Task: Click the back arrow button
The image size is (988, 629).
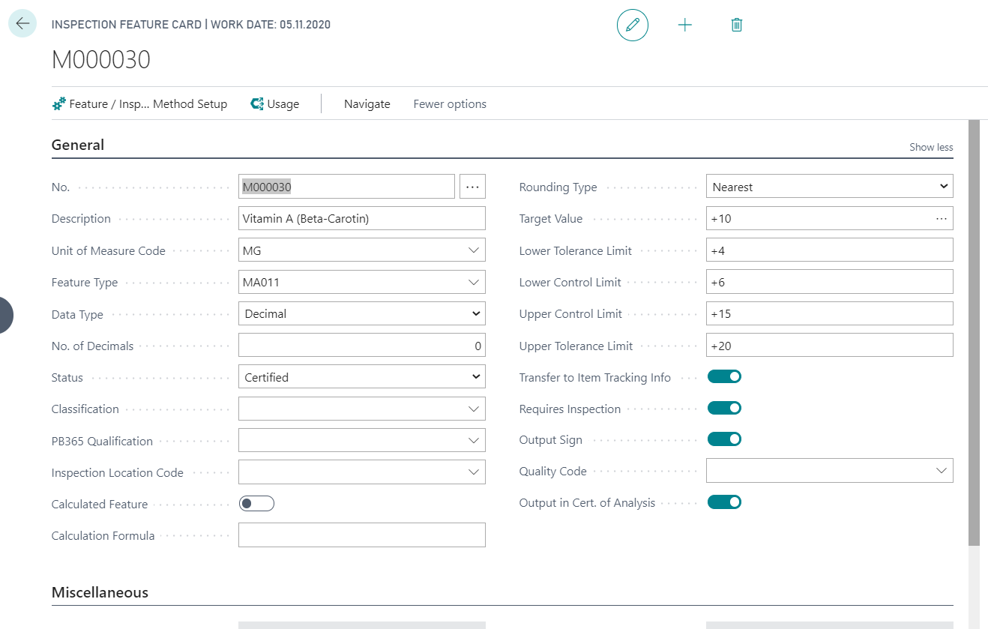Action: pyautogui.click(x=22, y=24)
